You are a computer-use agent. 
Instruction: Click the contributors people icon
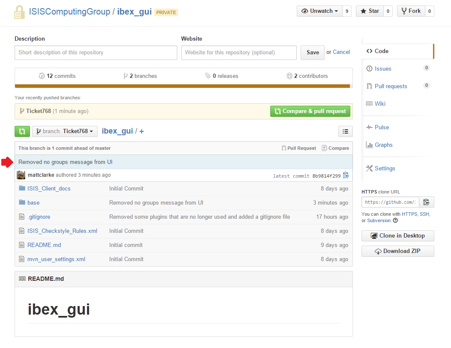[290, 76]
